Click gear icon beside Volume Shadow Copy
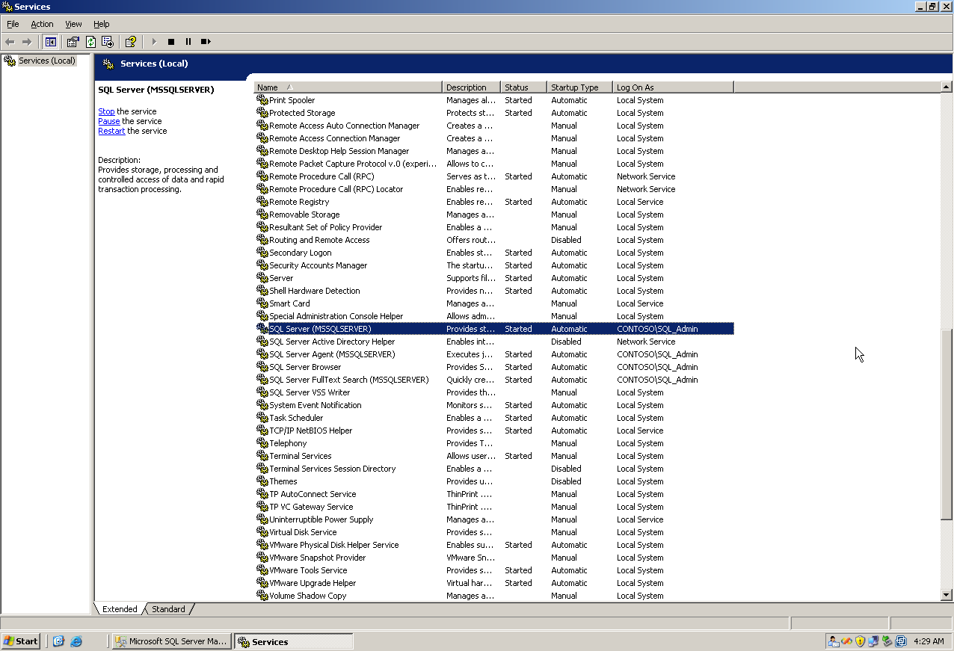 (x=262, y=596)
